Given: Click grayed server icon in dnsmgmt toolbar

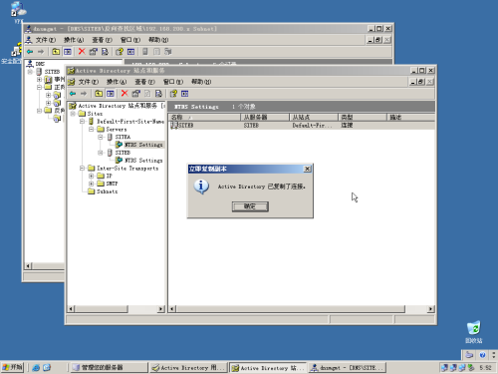Looking at the screenshot, I should (x=145, y=52).
